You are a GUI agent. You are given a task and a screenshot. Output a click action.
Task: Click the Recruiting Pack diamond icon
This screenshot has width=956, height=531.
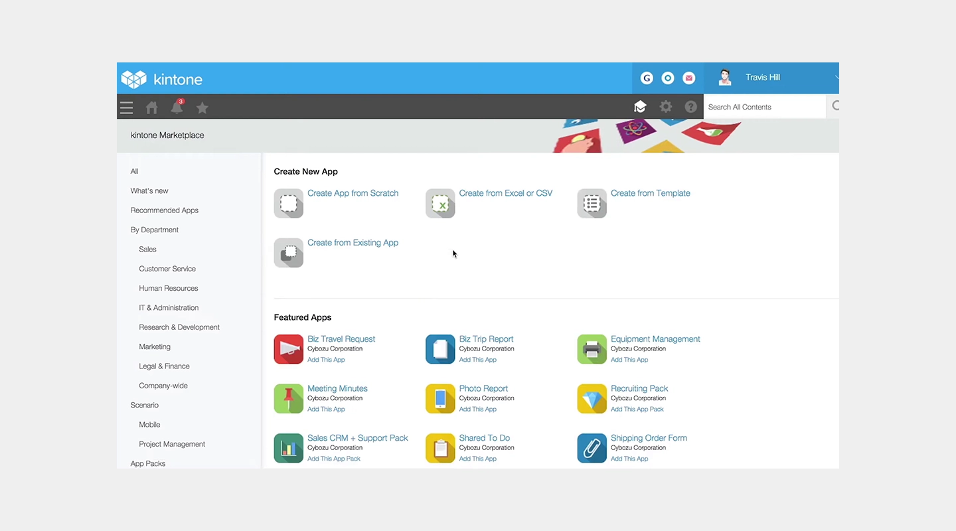592,399
